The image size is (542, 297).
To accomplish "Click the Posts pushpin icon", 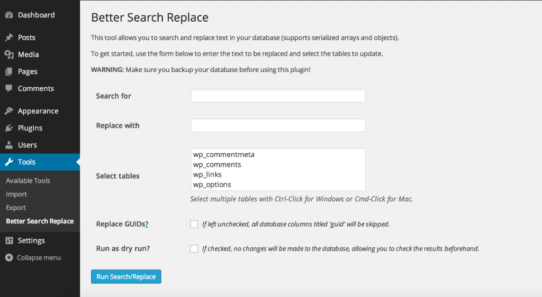I will pos(9,38).
